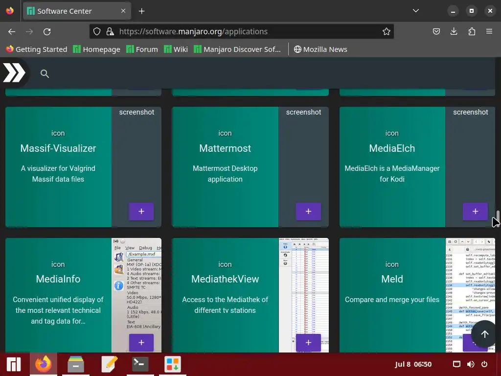
Task: Click MediaInfo's 'Convenient unified display' description
Action: point(58,310)
